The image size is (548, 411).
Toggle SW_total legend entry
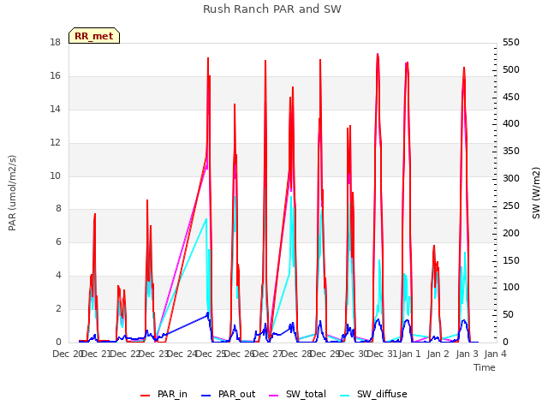point(297,394)
